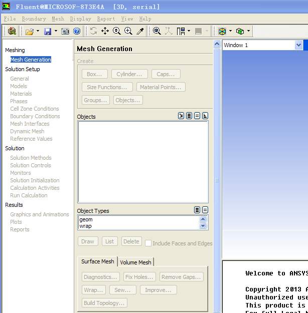Screen dimensions: 308x313
Task: Open the Help menu
Action: tap(145, 19)
